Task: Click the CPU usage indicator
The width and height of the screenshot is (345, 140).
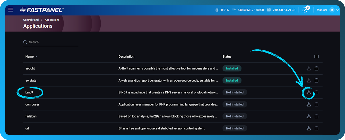Action: [x=222, y=10]
